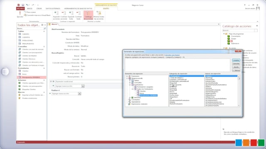
Task: Select Submacro in action catalog
Action: point(235,43)
